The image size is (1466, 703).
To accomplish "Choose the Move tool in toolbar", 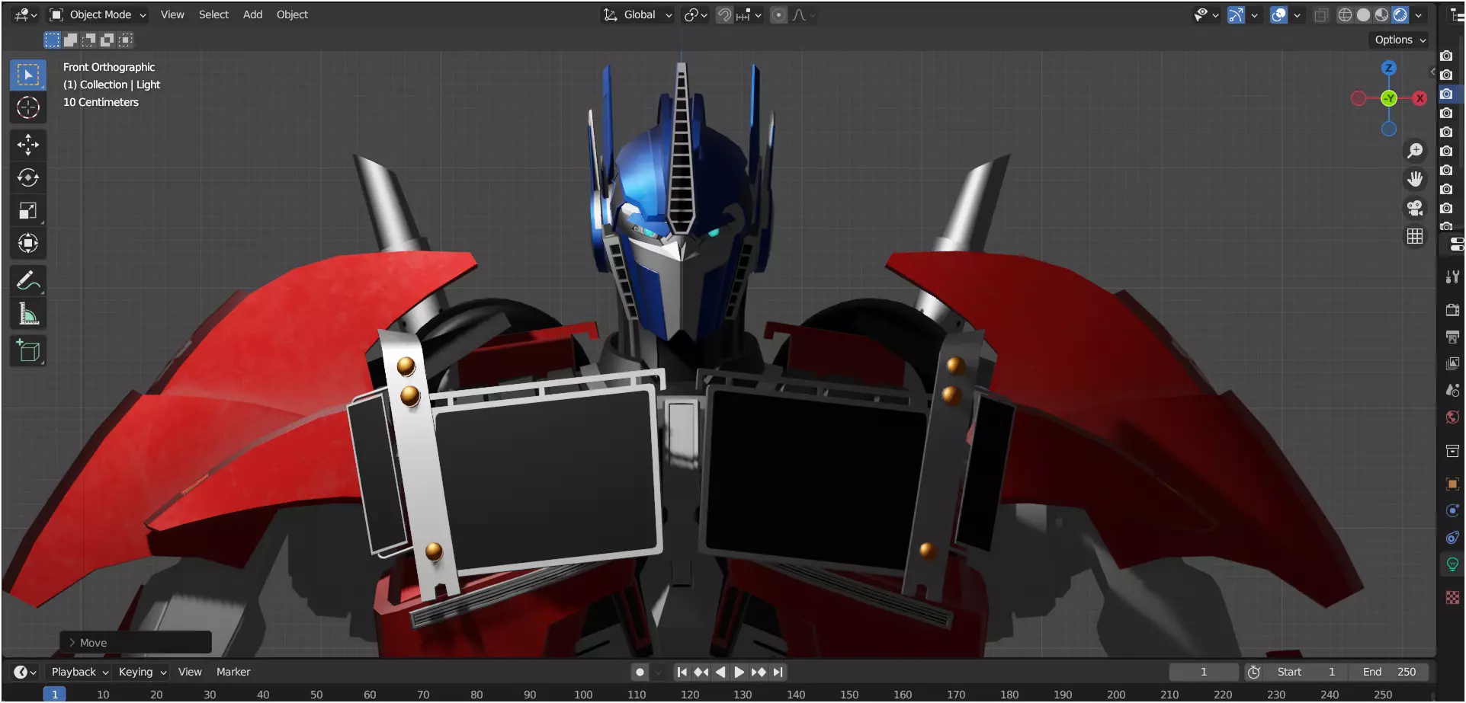I will coord(28,145).
